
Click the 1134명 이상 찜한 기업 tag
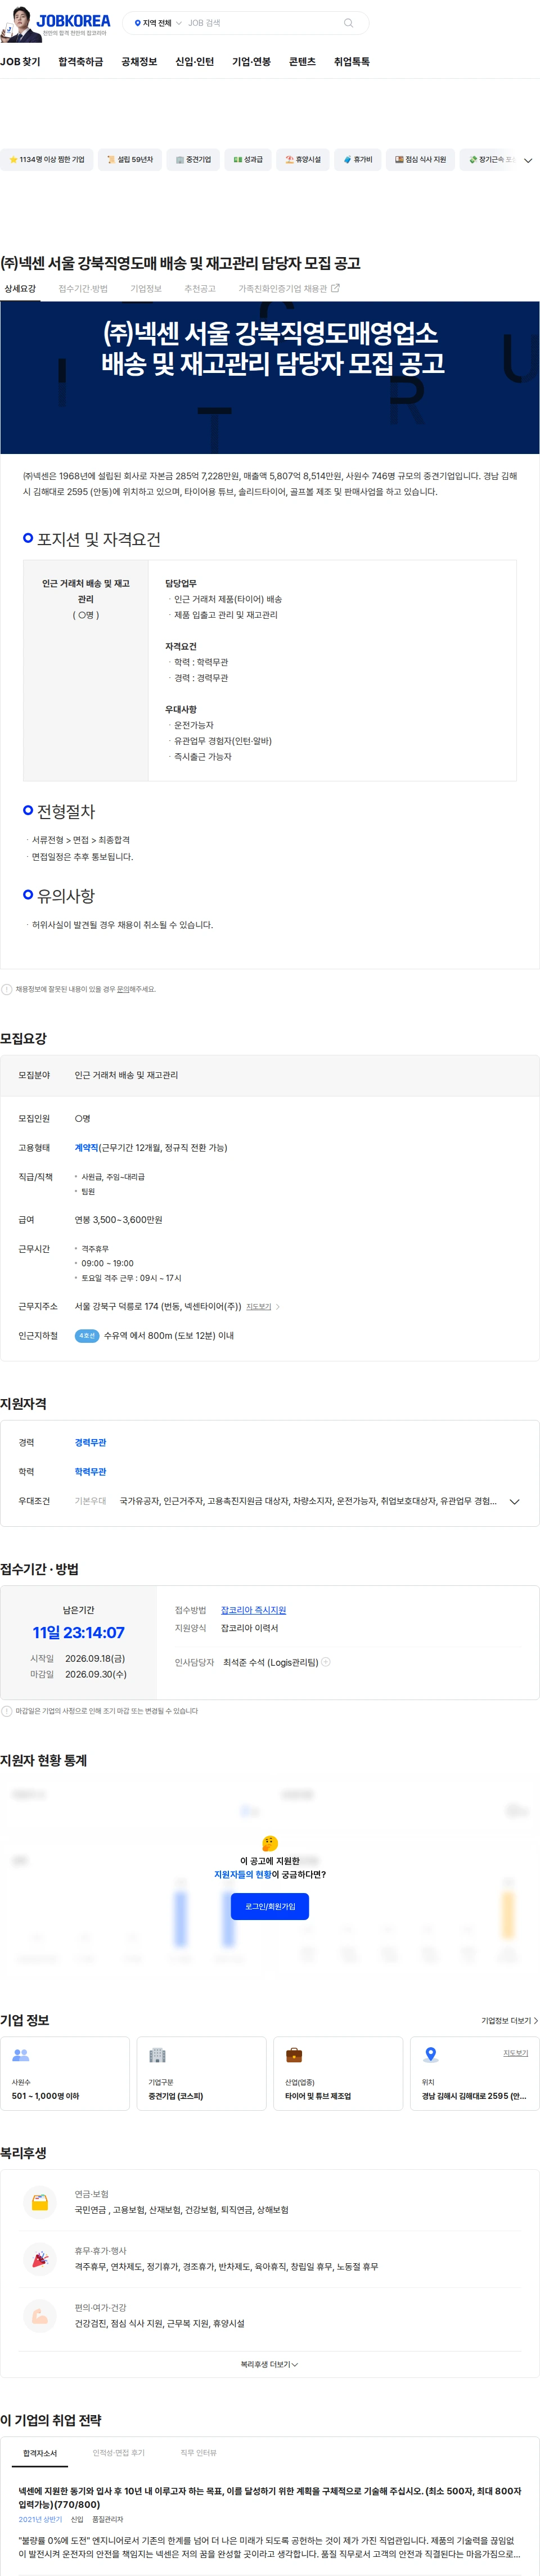(x=47, y=160)
